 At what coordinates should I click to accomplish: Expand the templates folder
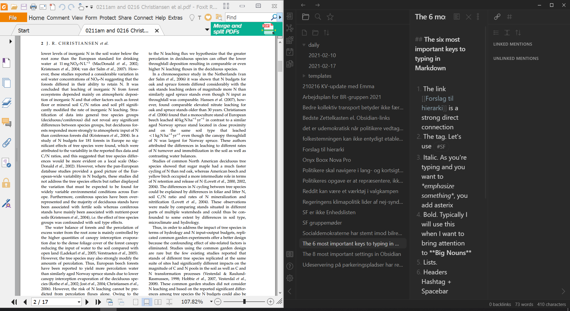pos(303,76)
